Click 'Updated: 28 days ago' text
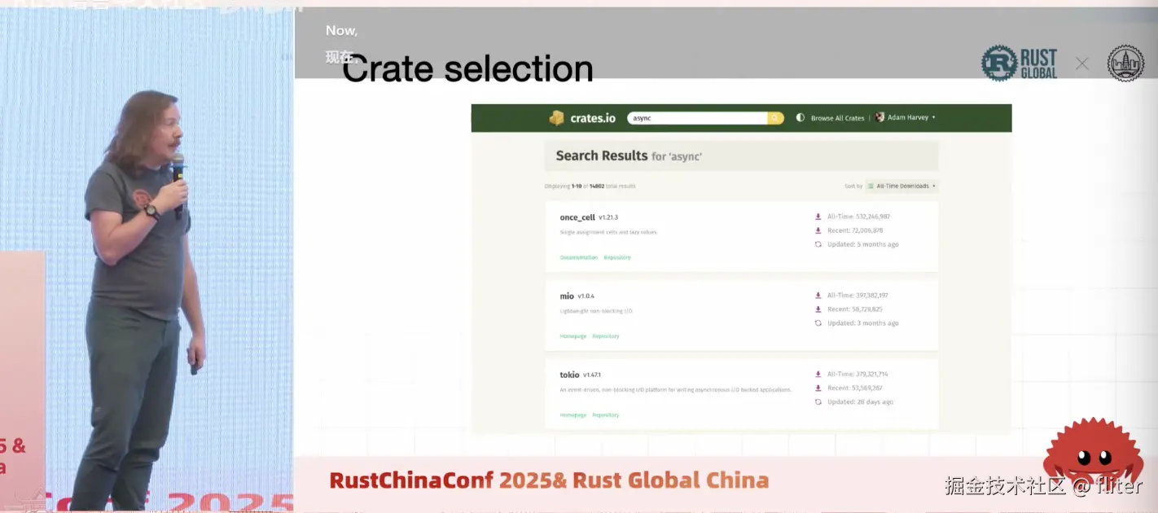 [861, 402]
